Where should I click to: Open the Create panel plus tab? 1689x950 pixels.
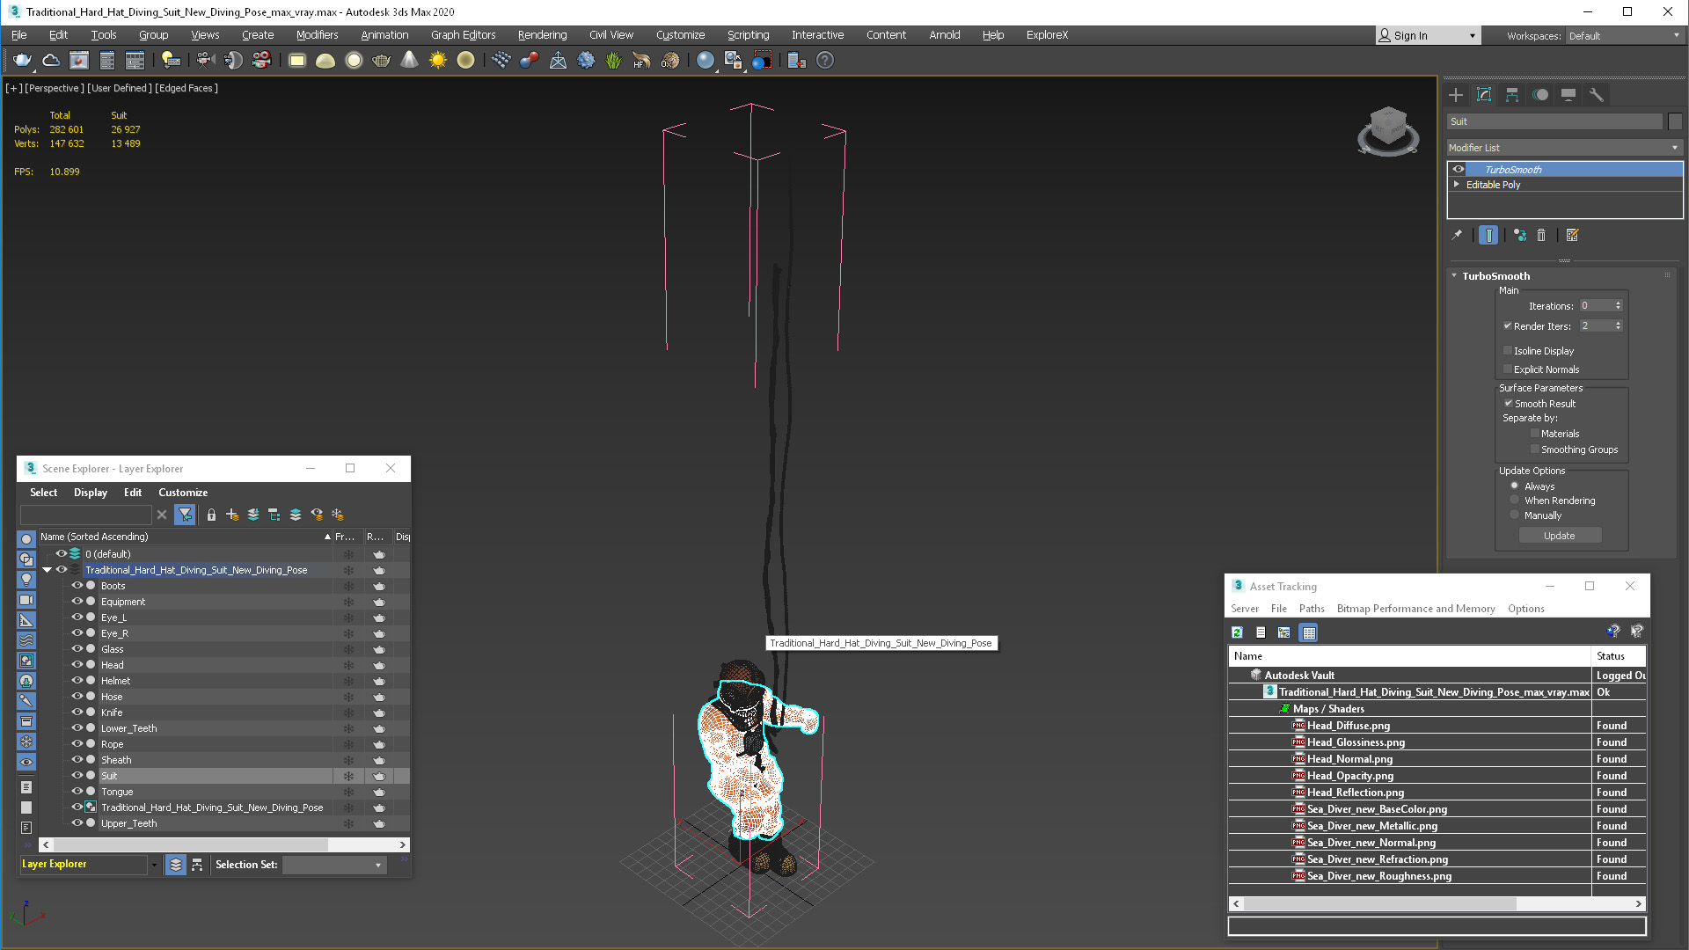(1456, 95)
